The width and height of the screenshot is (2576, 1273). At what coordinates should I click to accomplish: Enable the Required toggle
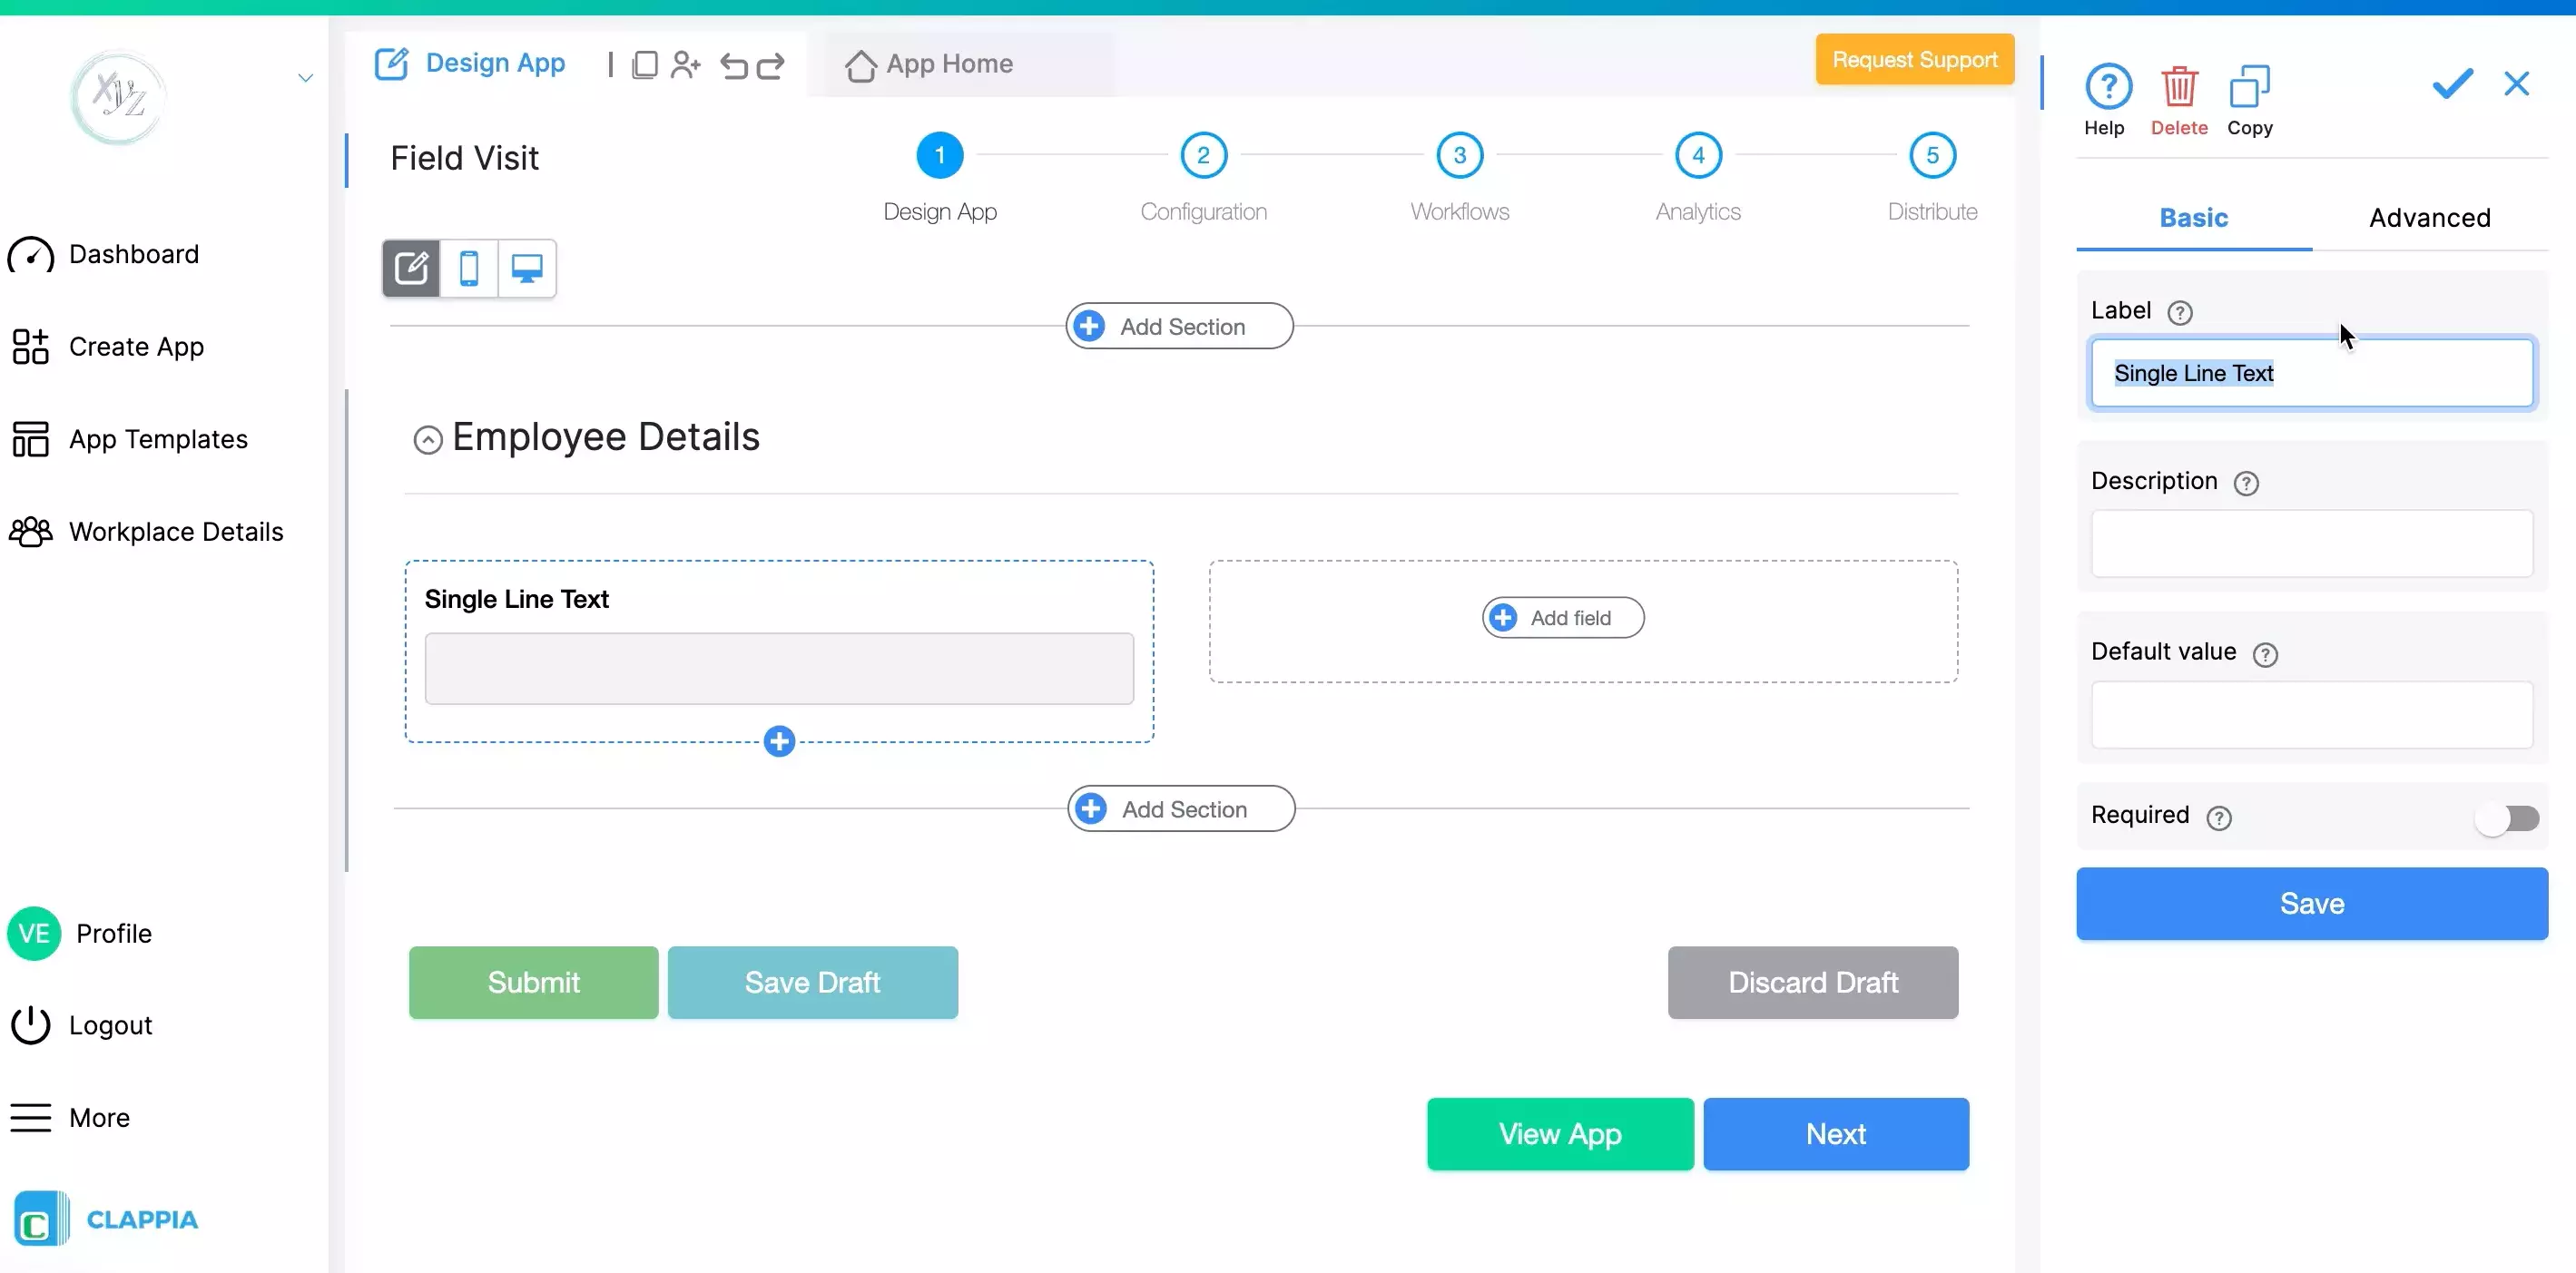click(x=2508, y=818)
